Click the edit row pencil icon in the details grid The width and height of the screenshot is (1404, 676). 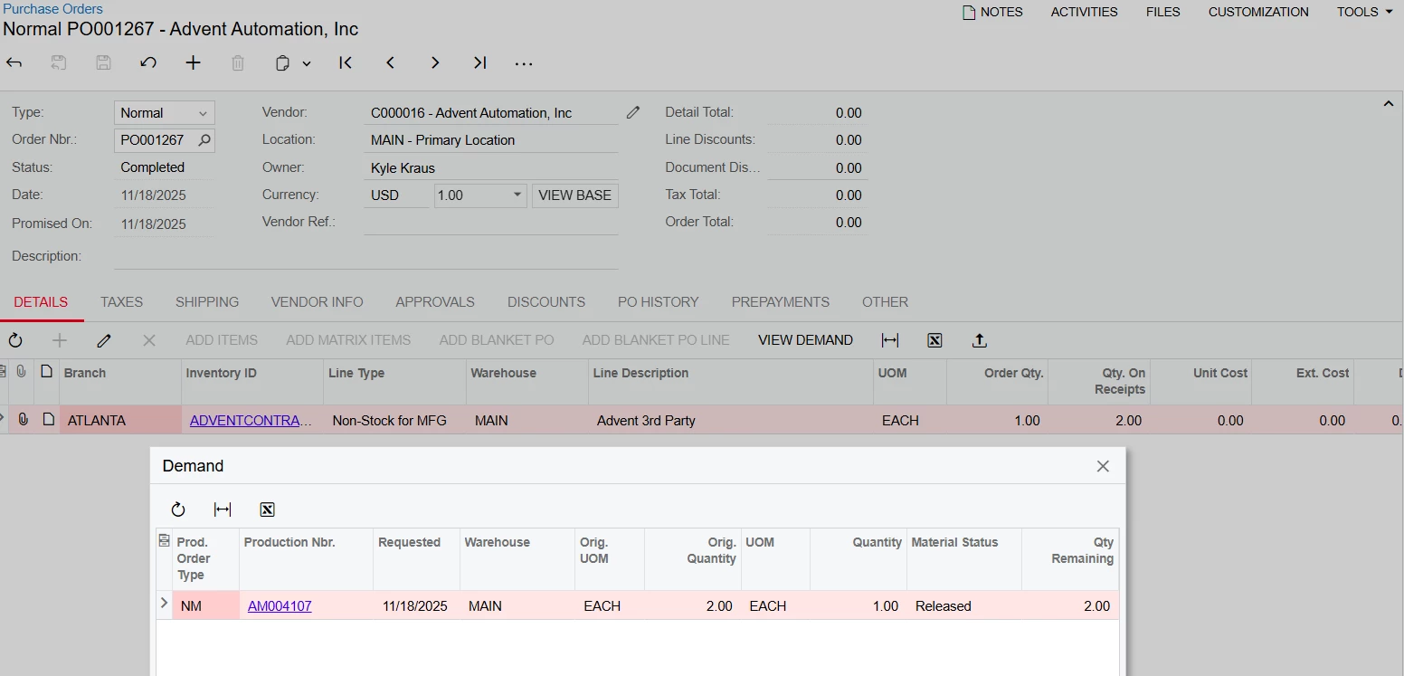104,340
